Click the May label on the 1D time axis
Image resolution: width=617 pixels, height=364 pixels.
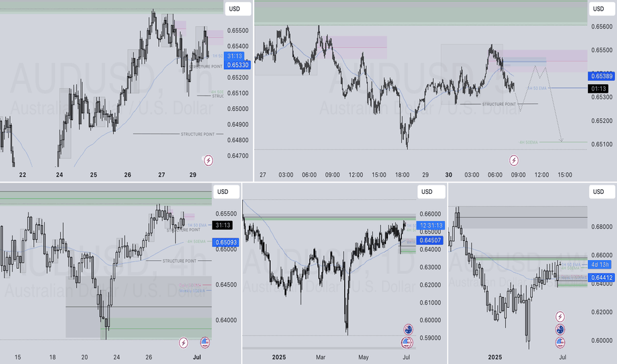[363, 357]
